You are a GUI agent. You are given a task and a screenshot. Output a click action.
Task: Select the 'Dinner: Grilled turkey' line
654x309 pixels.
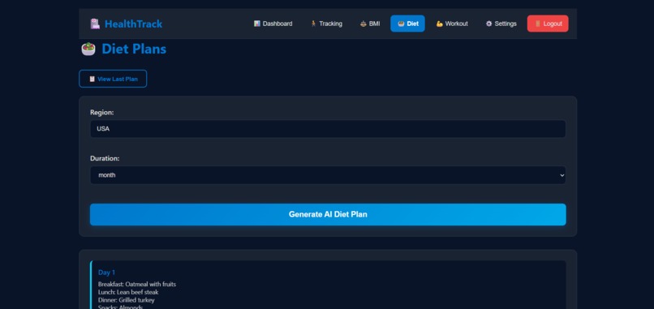[127, 300]
